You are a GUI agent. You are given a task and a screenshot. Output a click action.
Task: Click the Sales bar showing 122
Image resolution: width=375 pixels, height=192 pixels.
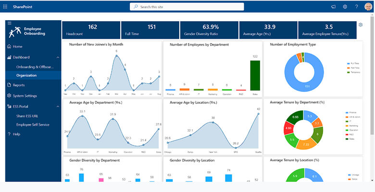(255, 75)
